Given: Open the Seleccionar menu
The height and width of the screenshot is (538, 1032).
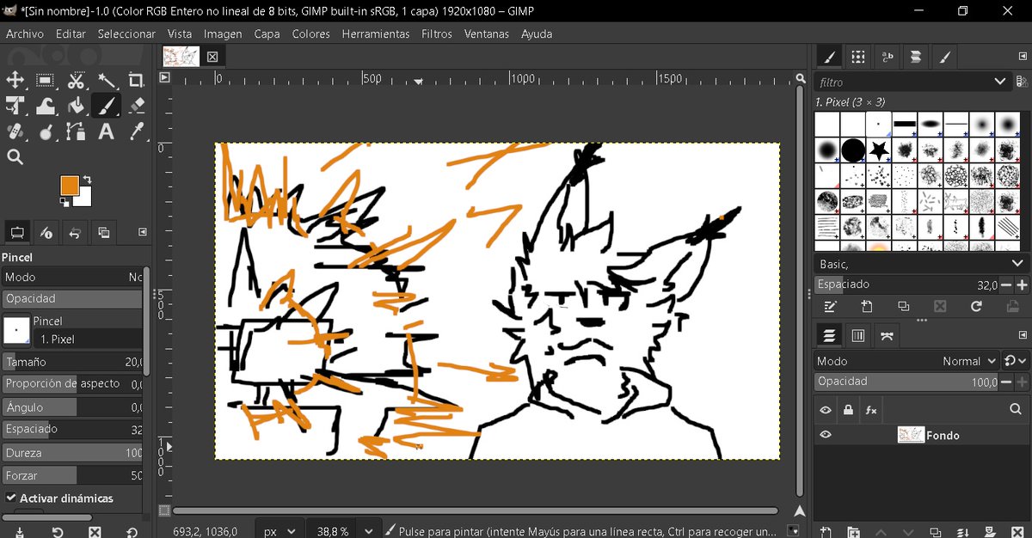Looking at the screenshot, I should [126, 34].
